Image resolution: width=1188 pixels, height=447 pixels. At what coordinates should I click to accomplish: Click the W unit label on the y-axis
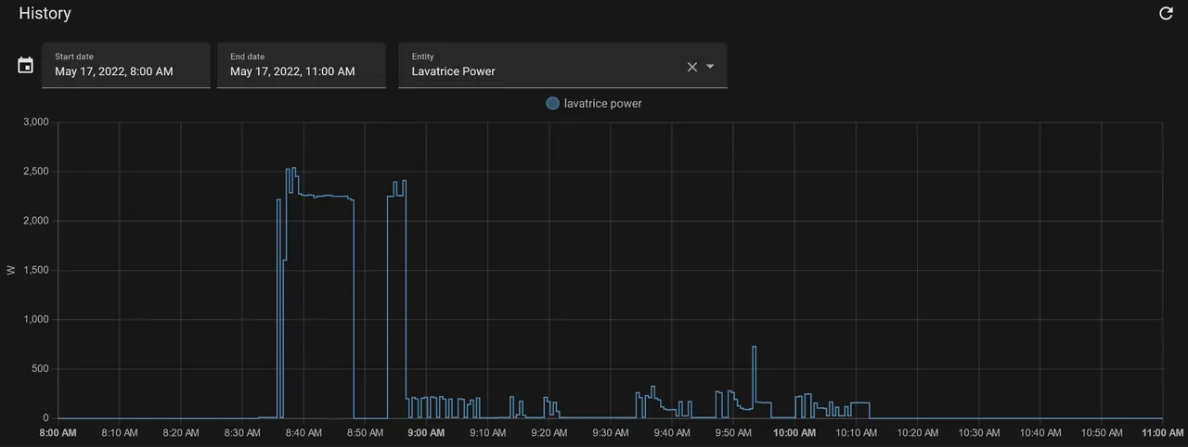pos(11,270)
